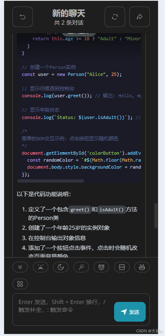Click the 共 2 条对话 subtitle
Screen dimensions: 165x336
pyautogui.click(x=69, y=23)
